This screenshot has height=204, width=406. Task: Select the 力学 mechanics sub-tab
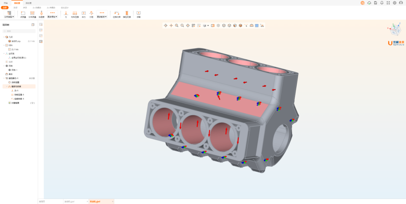pyautogui.click(x=5, y=8)
